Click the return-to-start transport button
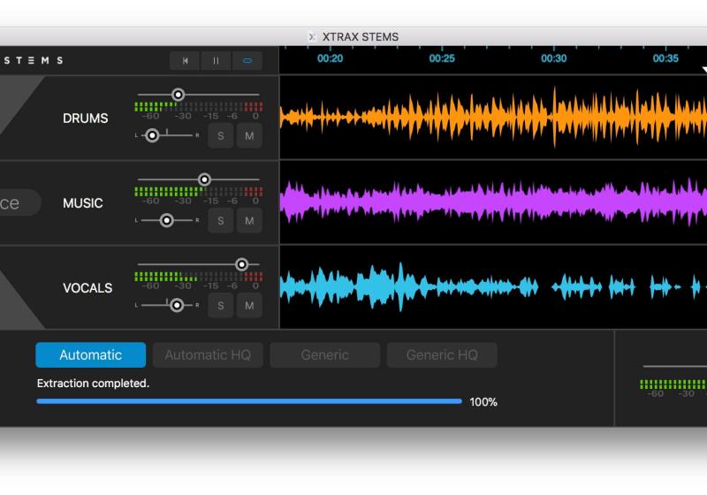 [185, 61]
